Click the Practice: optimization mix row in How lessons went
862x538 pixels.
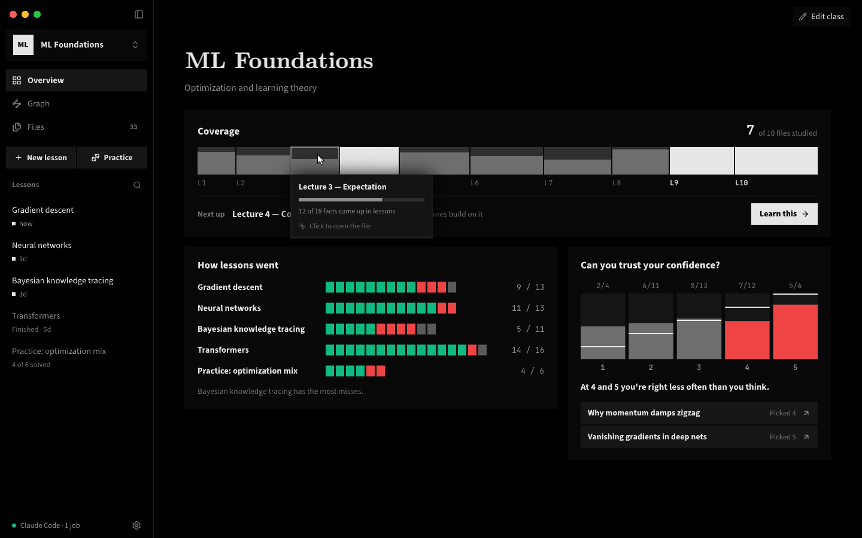pos(371,371)
